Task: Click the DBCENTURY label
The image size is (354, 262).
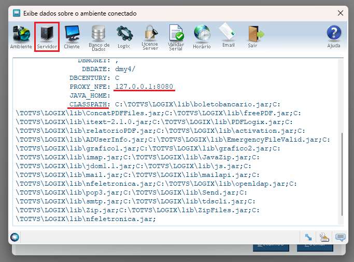Action: tap(90, 78)
